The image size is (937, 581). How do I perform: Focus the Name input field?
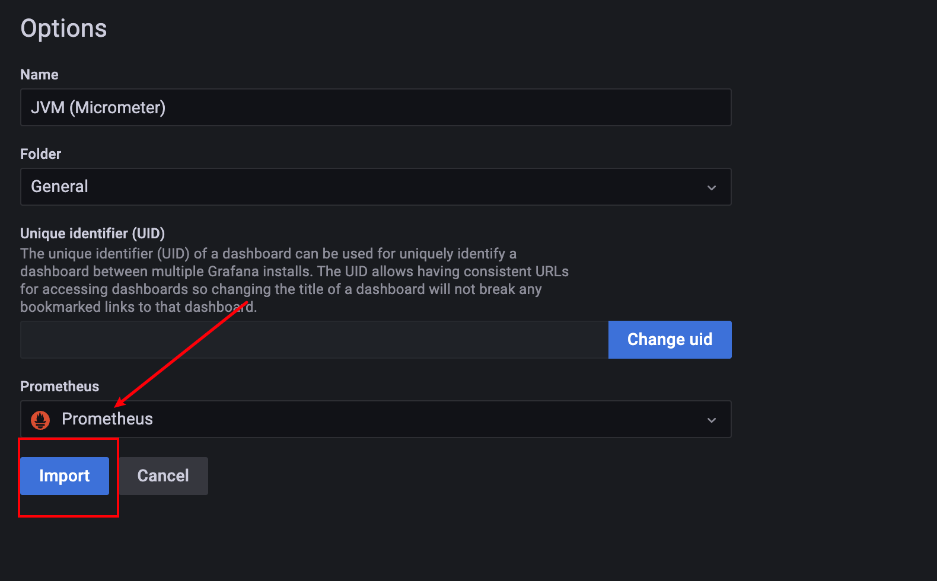click(415, 107)
